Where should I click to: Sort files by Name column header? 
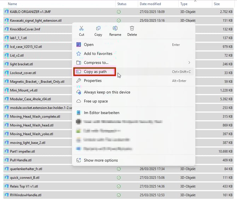(x=12, y=4)
